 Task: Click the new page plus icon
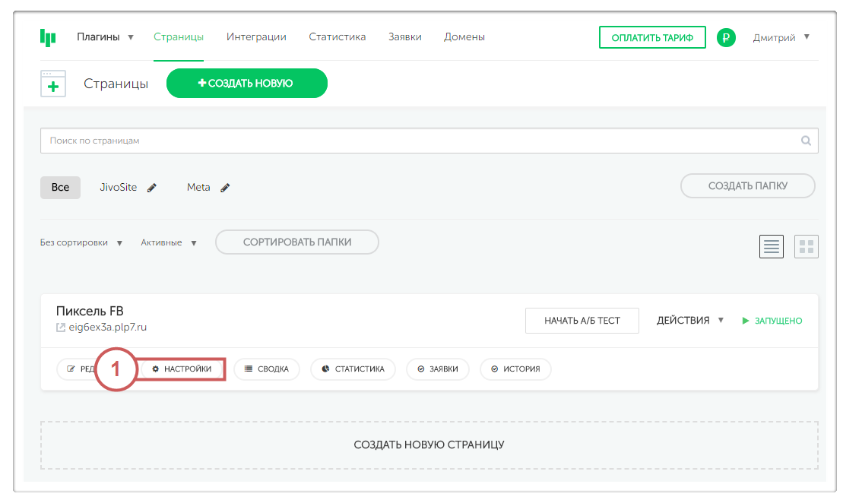(x=53, y=84)
